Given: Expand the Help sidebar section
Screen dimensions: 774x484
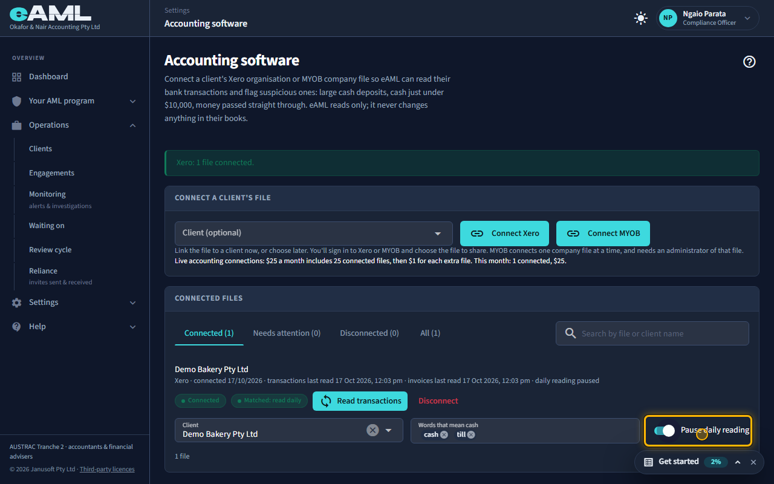Looking at the screenshot, I should coord(133,327).
